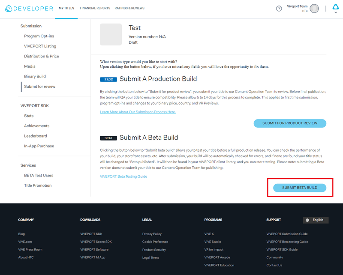The image size is (343, 275).
Task: Select Program Opt-ins in the sidebar
Action: tap(39, 36)
